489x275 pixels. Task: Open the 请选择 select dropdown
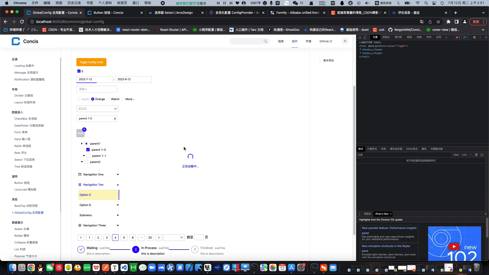(97, 109)
